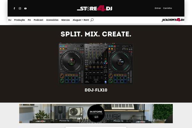The height and width of the screenshot is (128, 192).
Task: Open the PA menu
Action: 29,20
